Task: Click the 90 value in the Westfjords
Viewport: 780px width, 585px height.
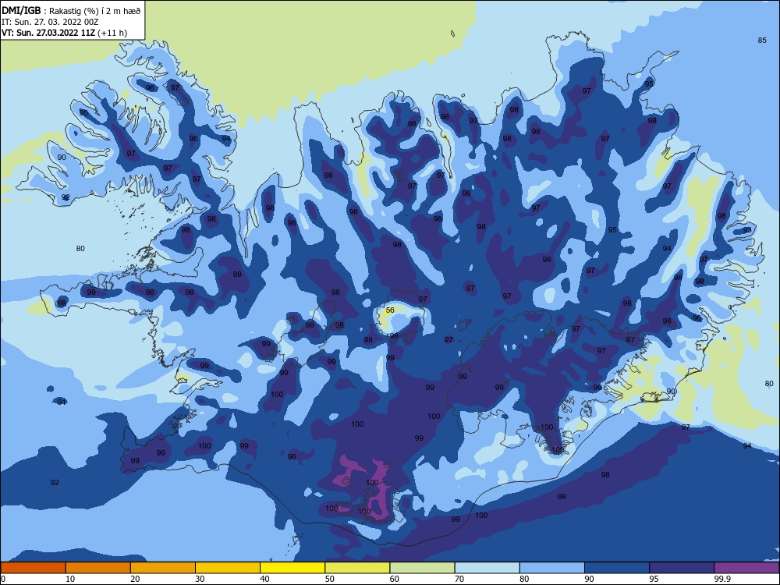Action: tap(62, 157)
